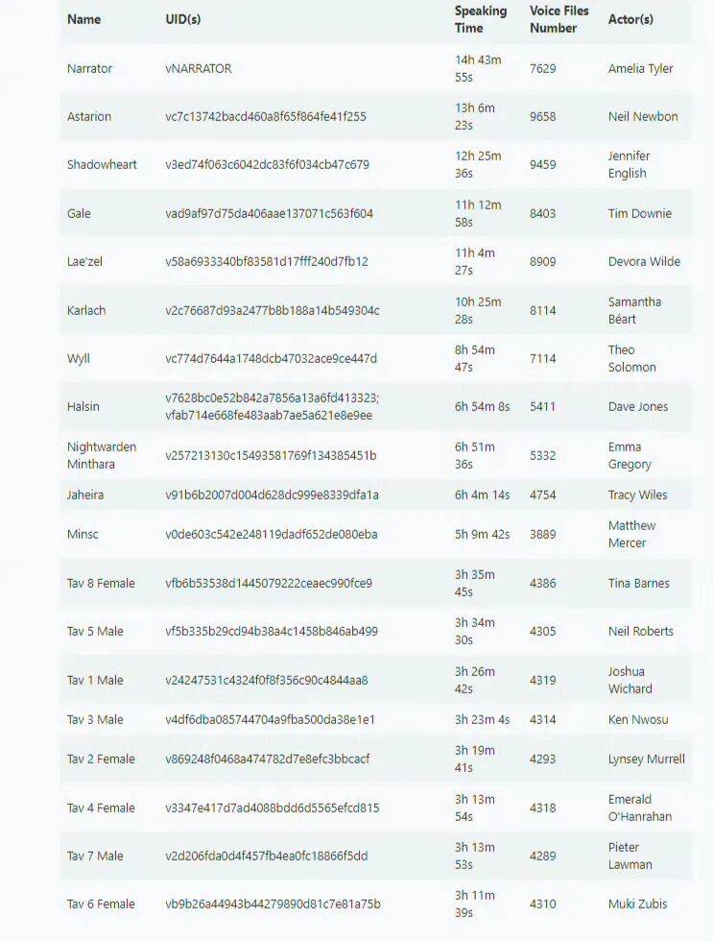Screen dimensions: 713x942
Task: Select Gale's UID text
Action: coord(269,213)
